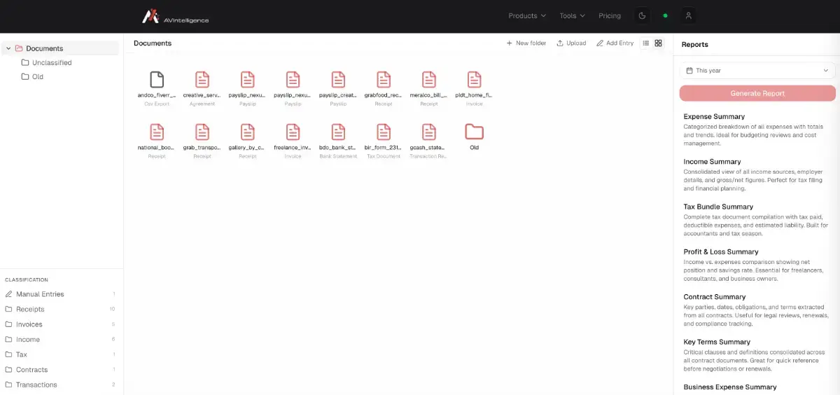Click the Upload button
The height and width of the screenshot is (395, 840).
click(571, 43)
